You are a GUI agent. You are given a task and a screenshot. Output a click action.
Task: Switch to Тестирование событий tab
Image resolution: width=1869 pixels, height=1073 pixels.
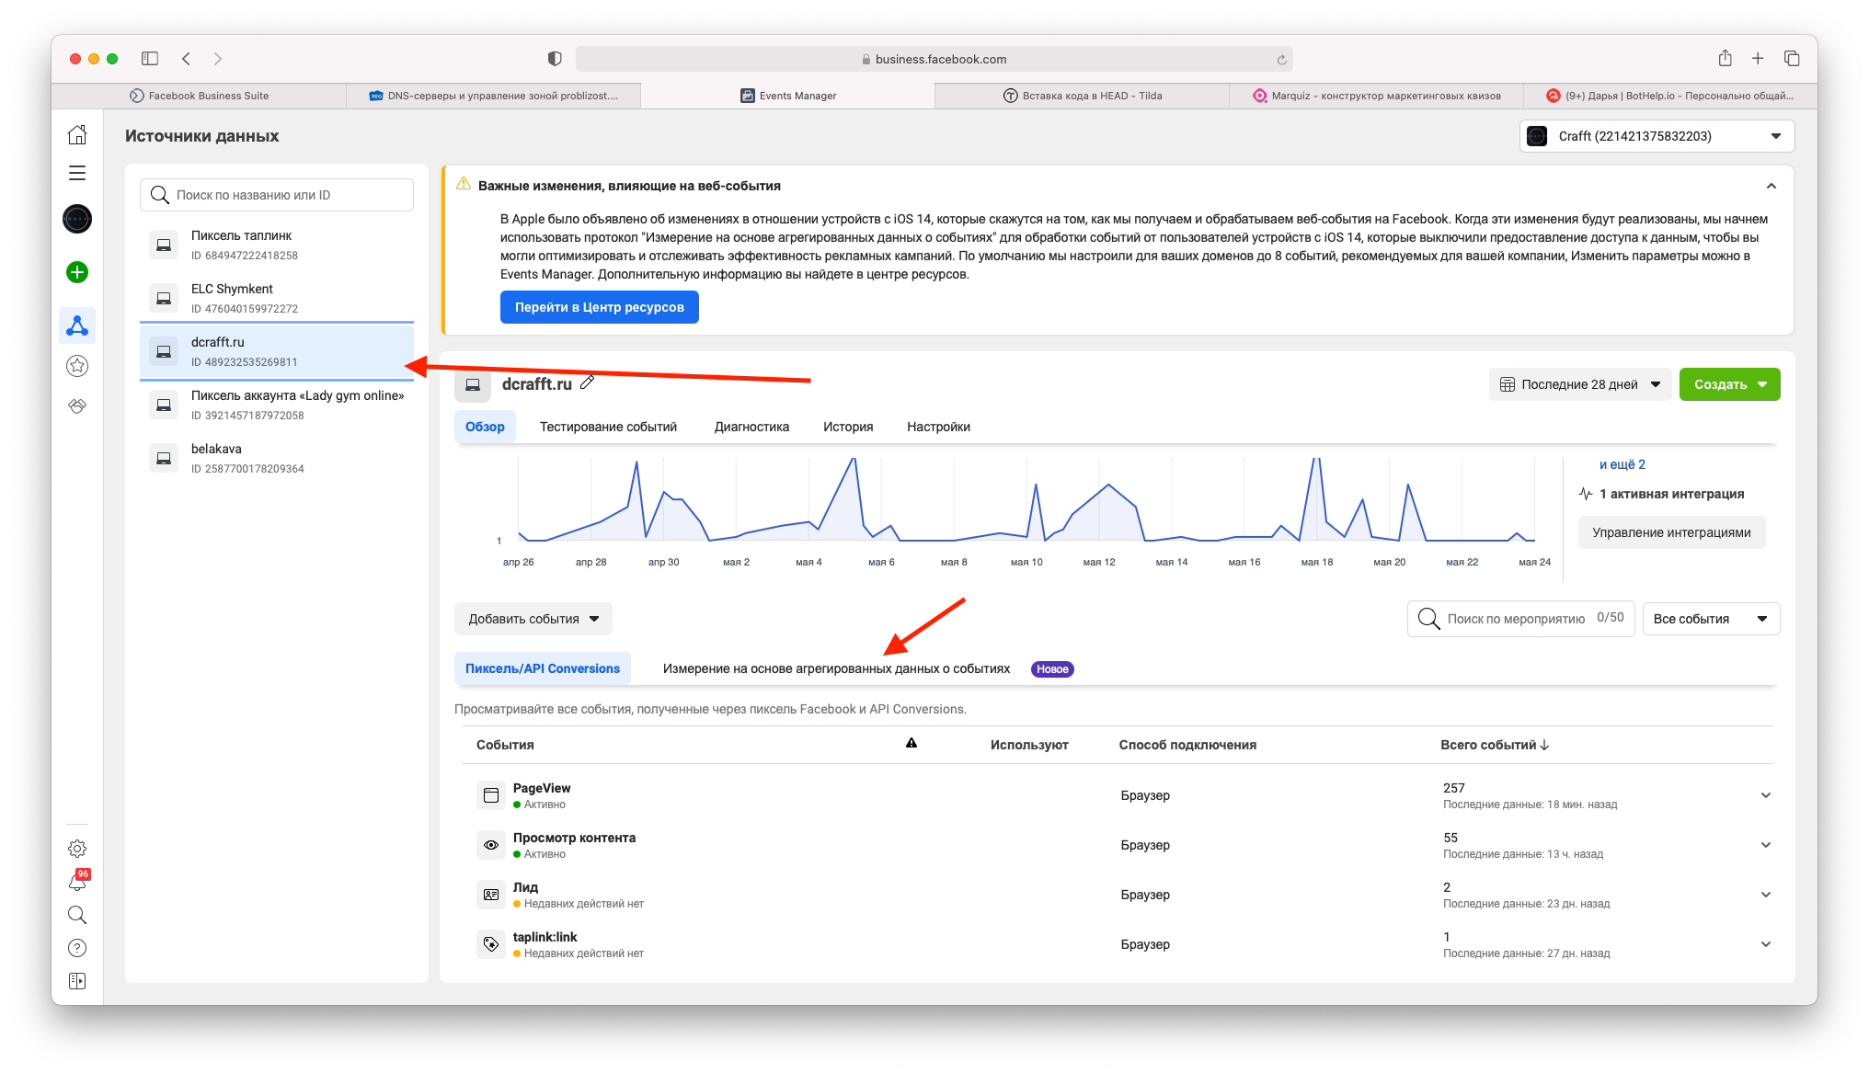click(608, 427)
